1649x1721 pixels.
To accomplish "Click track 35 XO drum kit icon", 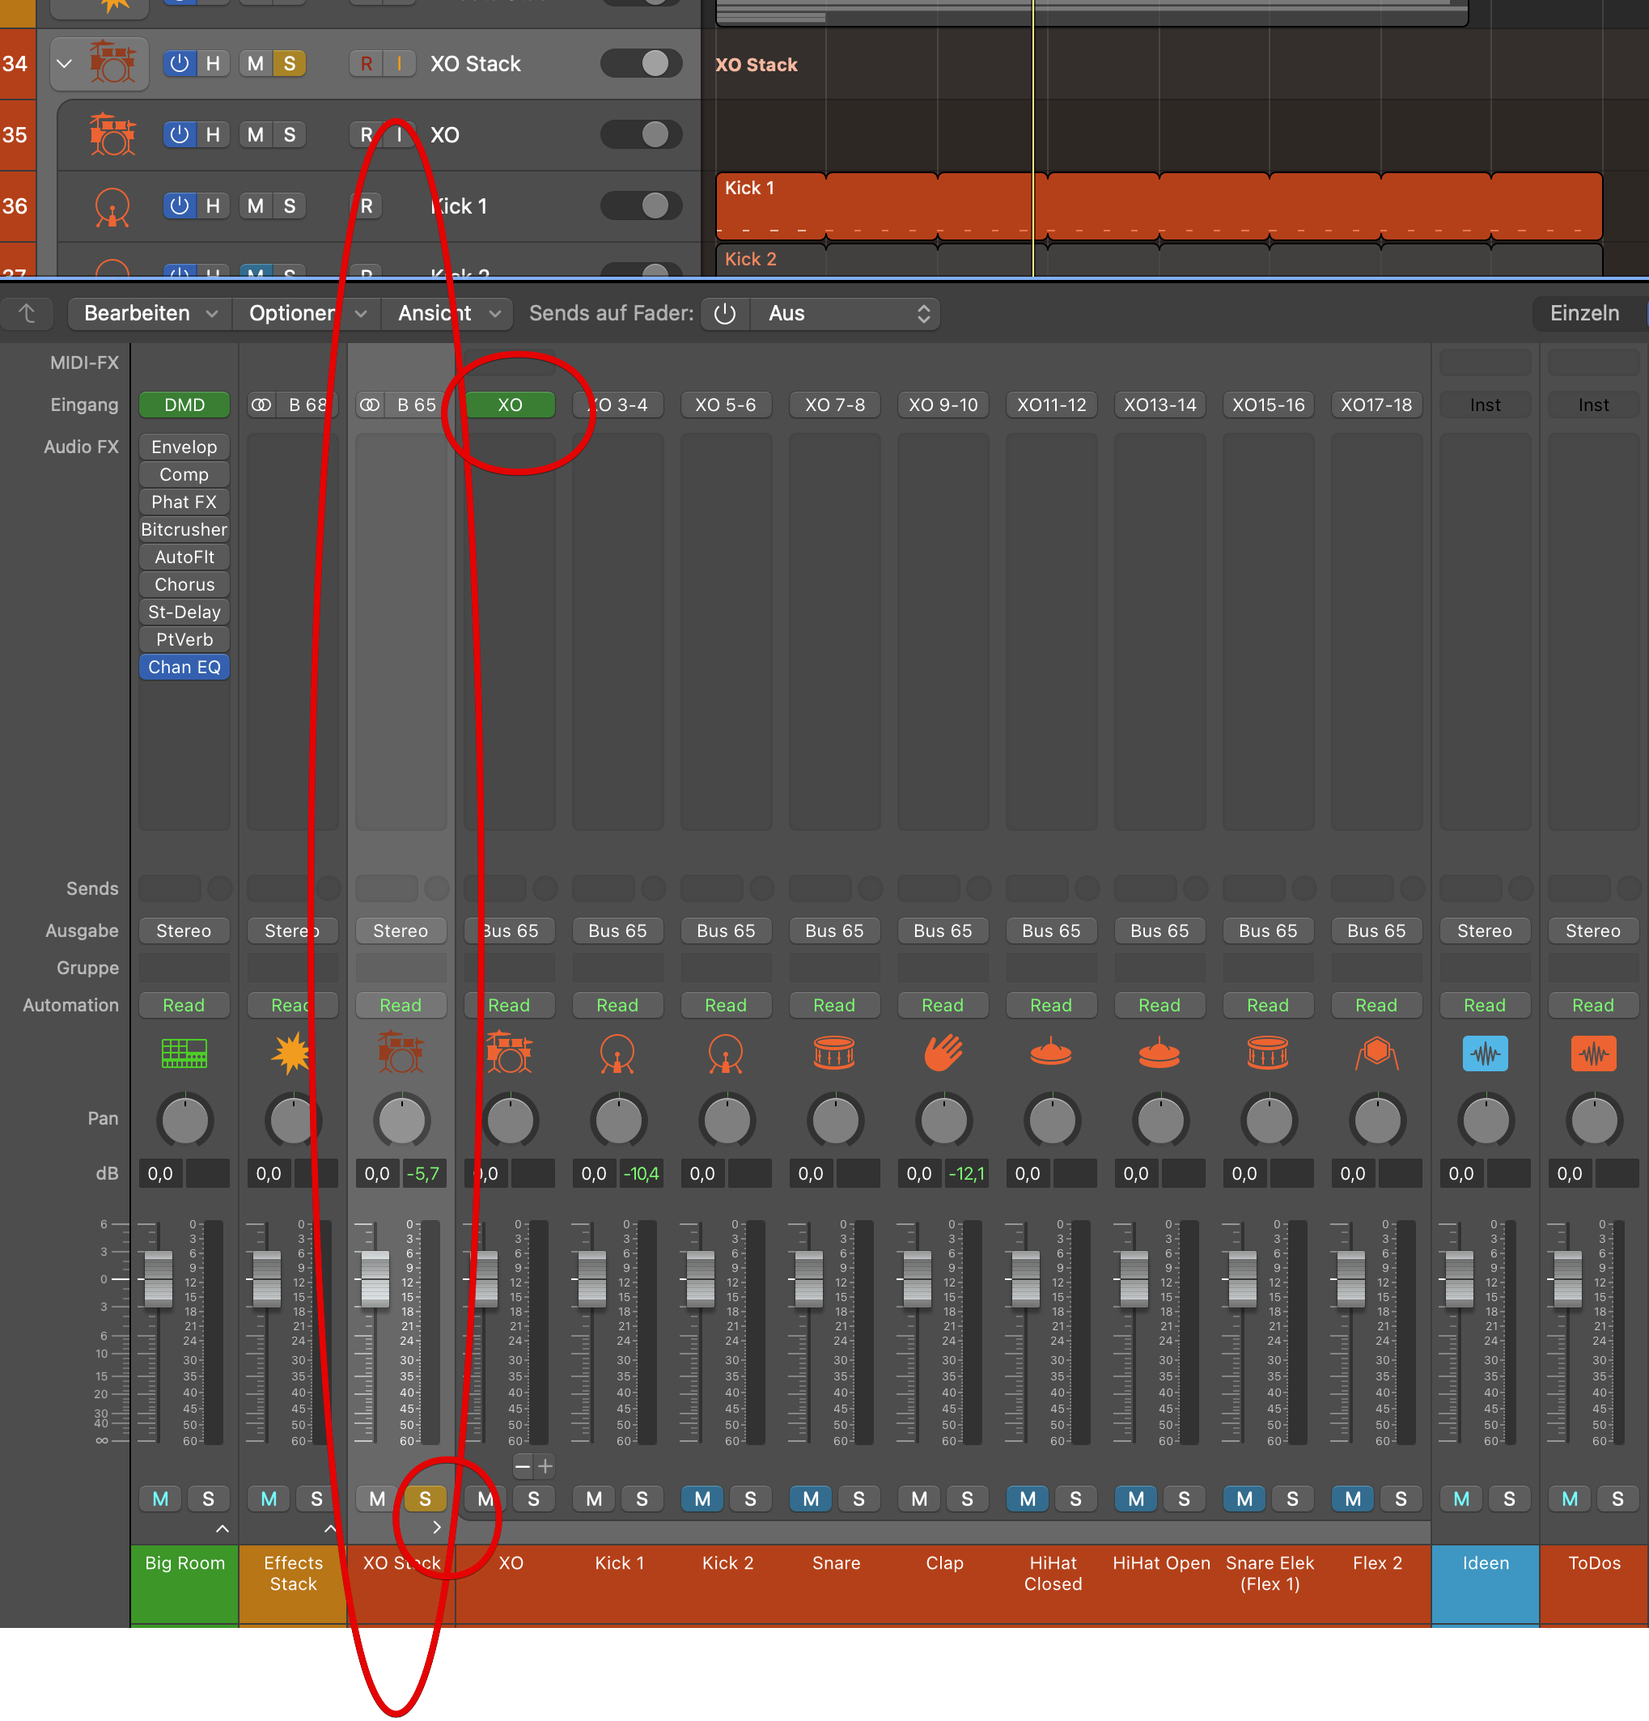I will 112,134.
